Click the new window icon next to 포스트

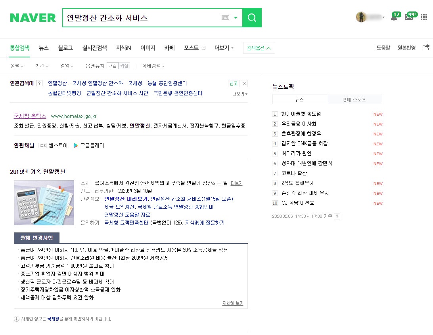tap(203, 48)
